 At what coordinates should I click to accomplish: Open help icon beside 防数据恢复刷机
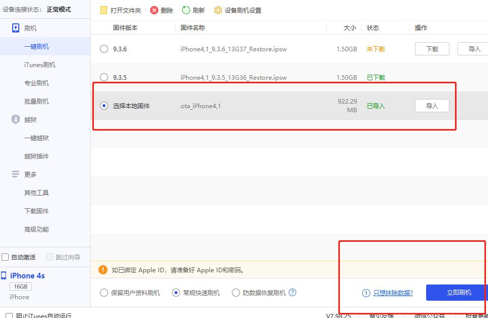tap(292, 292)
